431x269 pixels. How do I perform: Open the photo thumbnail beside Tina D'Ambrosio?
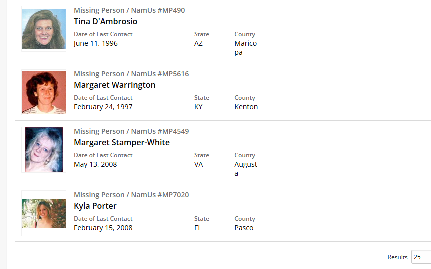point(44,29)
